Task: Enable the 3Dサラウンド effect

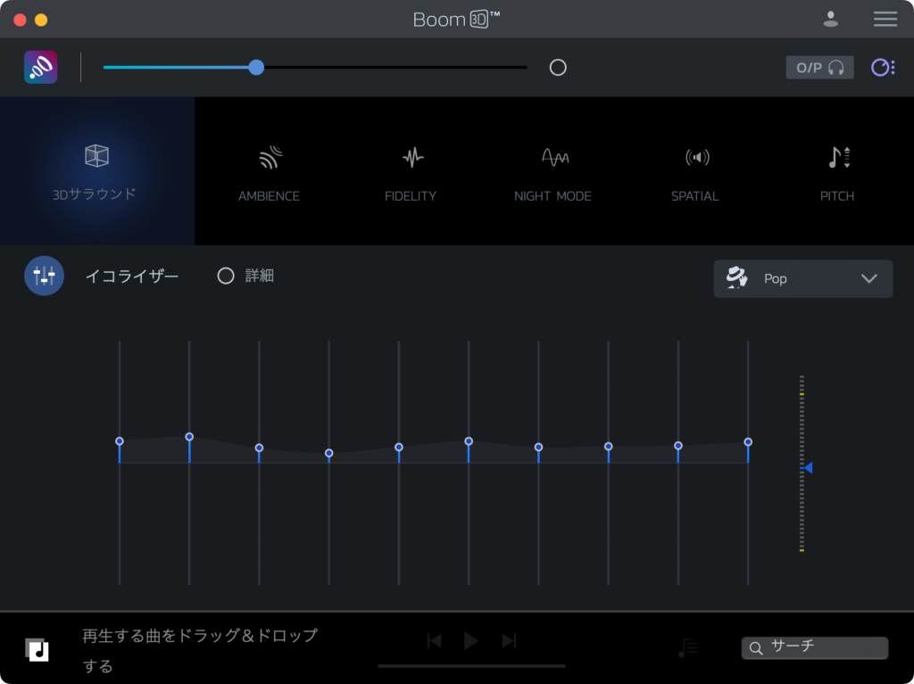Action: coord(97,170)
